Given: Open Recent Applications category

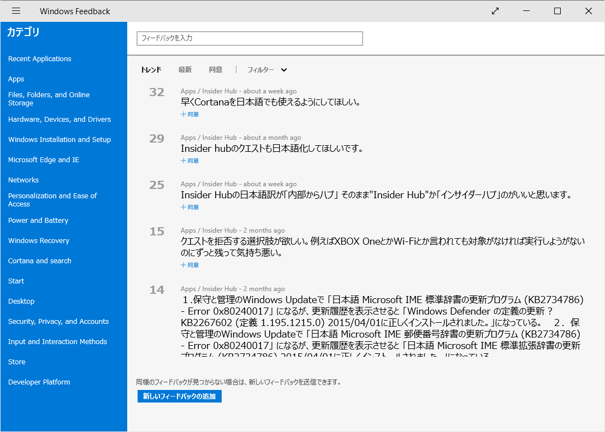Looking at the screenshot, I should [40, 58].
